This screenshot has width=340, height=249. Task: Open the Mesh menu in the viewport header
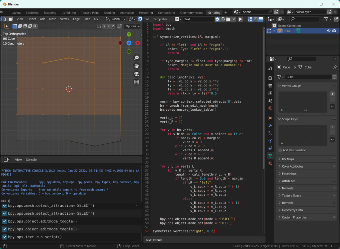pos(53,19)
